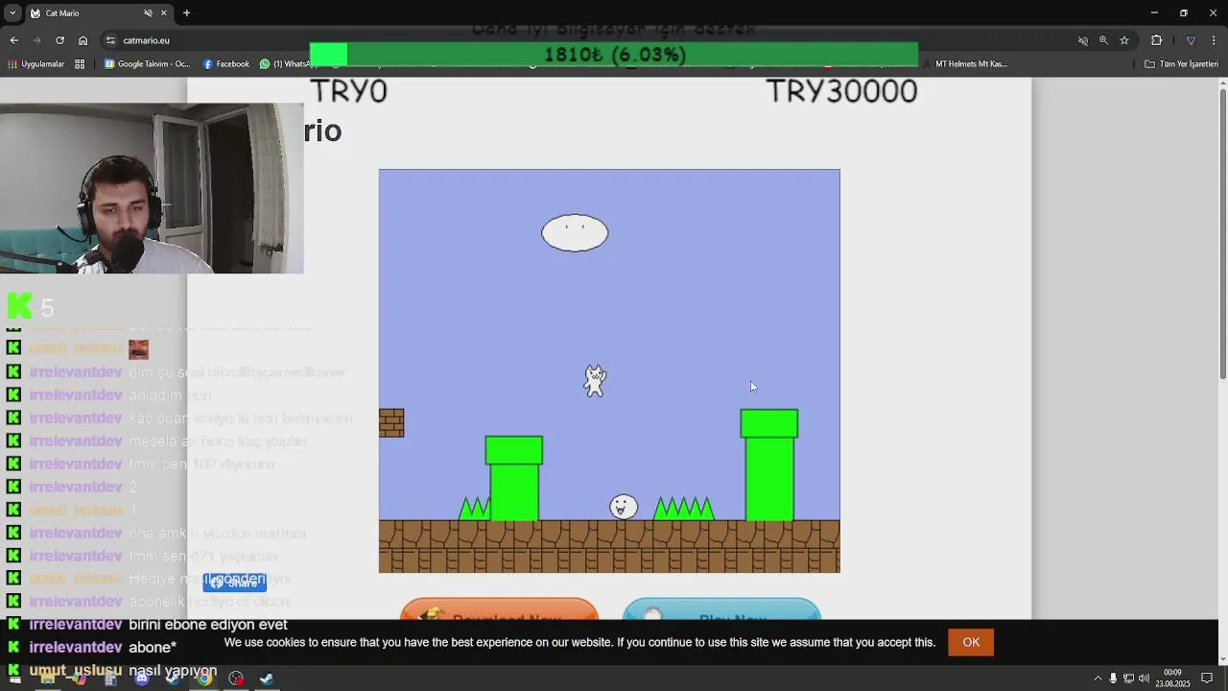Click the cat character in the game

(x=595, y=381)
